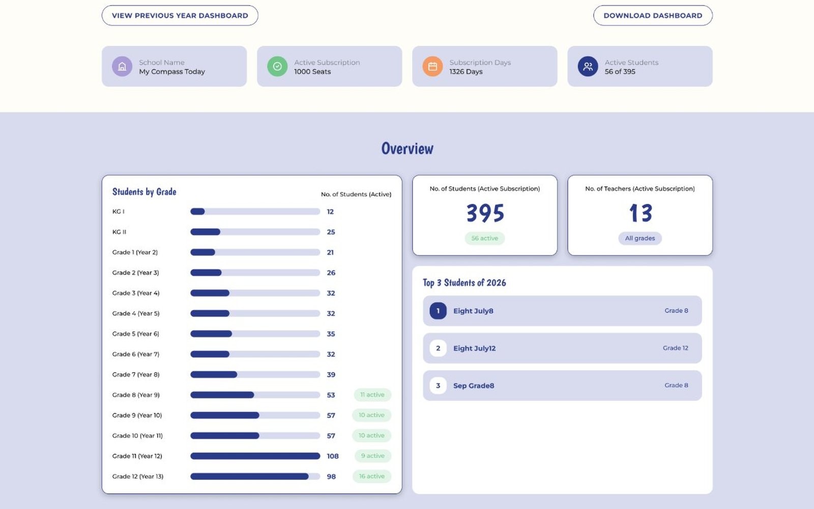The image size is (814, 509).
Task: Click the green checkmark subscription icon
Action: pyautogui.click(x=277, y=66)
